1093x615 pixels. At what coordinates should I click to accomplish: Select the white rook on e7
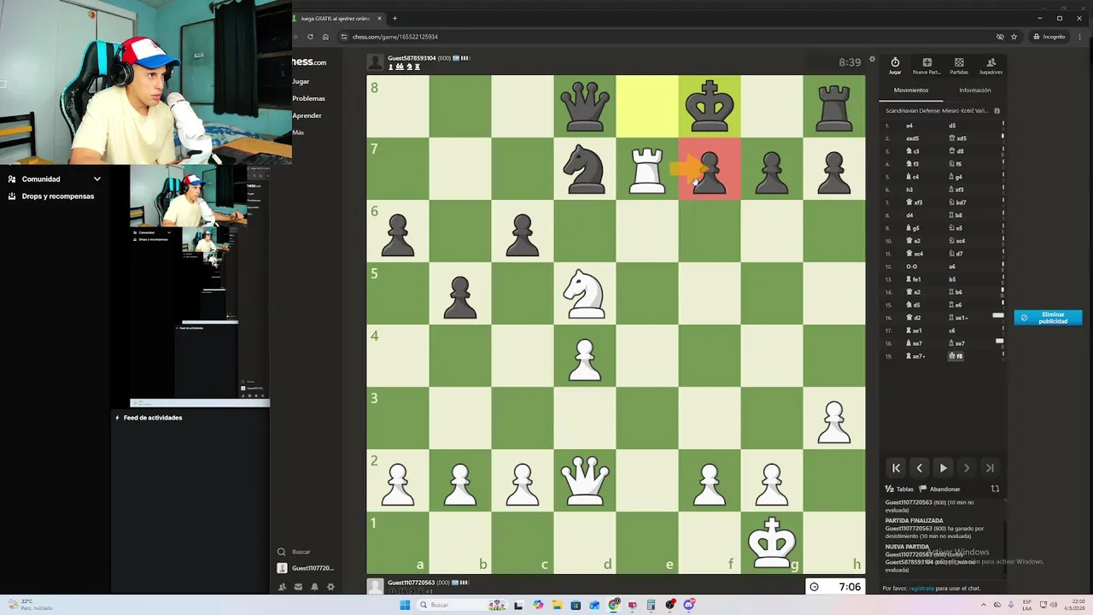[646, 169]
